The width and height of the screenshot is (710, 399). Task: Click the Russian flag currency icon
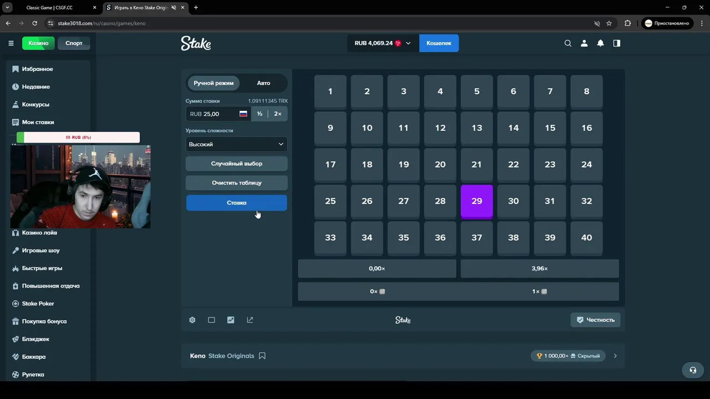point(243,114)
